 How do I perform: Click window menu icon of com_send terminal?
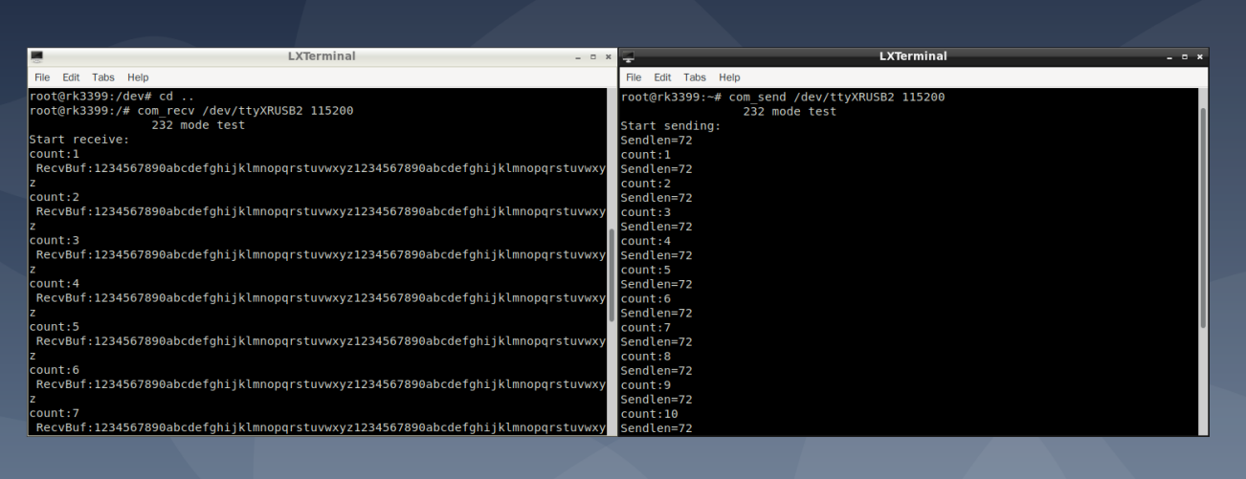(628, 57)
